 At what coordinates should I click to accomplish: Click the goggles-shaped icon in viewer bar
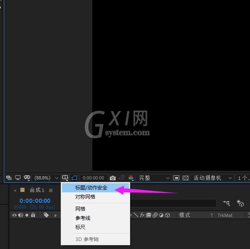tap(27, 178)
